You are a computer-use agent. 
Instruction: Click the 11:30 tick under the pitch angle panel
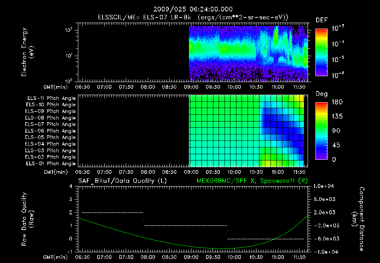coord(299,172)
